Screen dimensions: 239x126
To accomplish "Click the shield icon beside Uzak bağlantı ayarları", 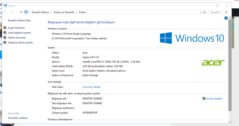I will click(5, 33).
